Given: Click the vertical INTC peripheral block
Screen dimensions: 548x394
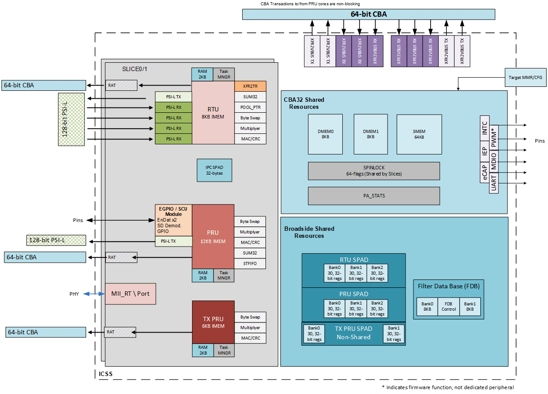Looking at the screenshot, I should (484, 128).
